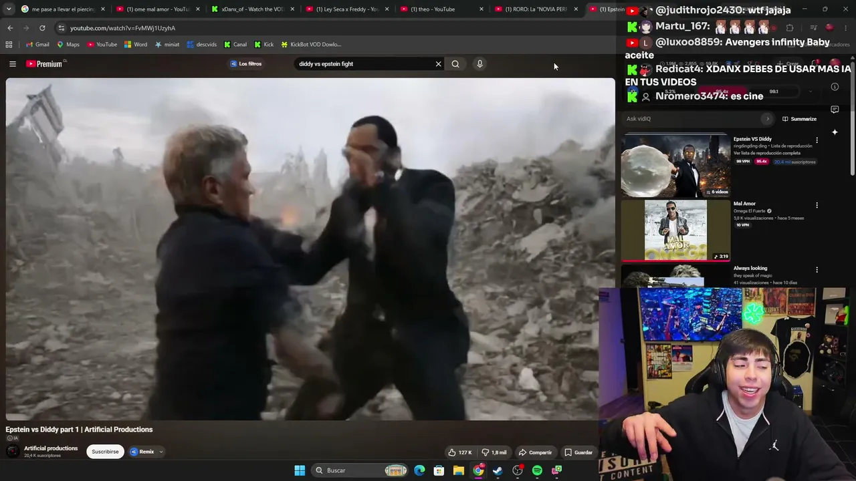Save the video with Guardar
856x481 pixels.
578,452
